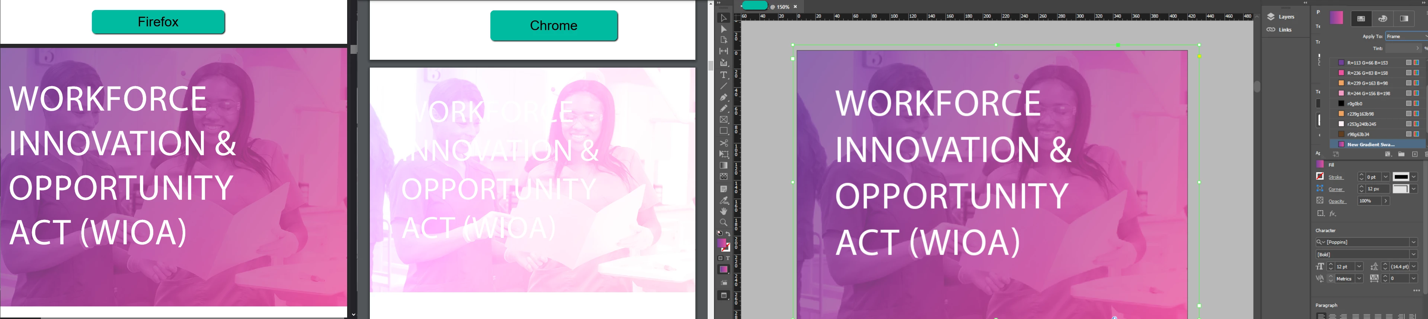The image size is (1428, 319).
Task: Pick the Gradient Swatch tool
Action: (723, 166)
